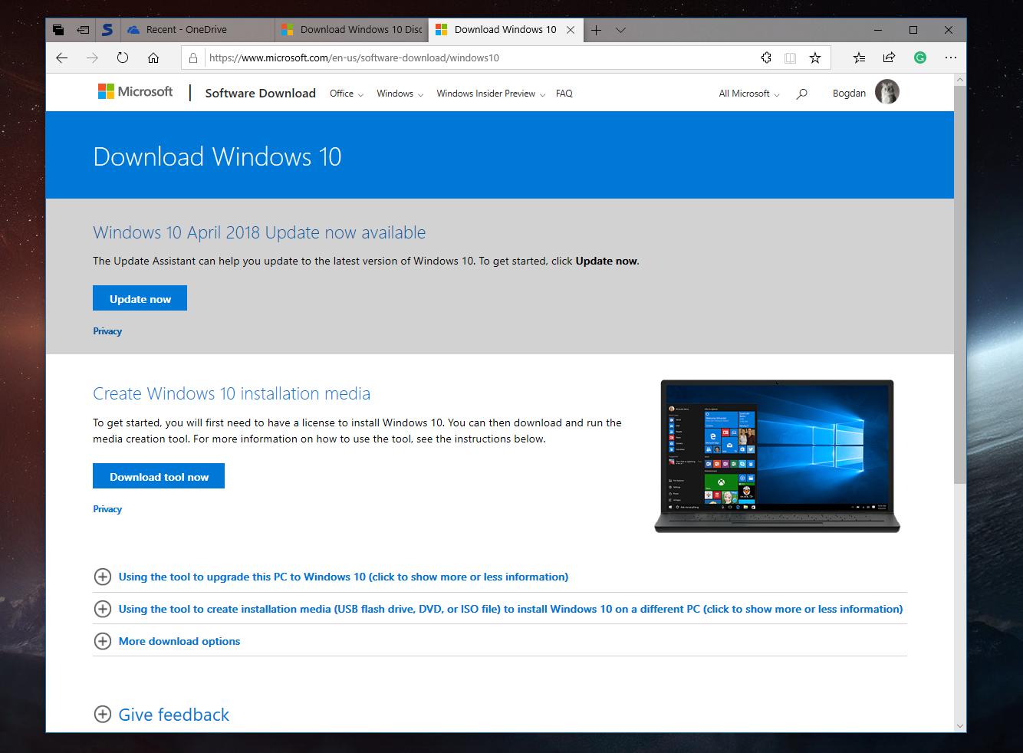Open the Office dropdown menu
The width and height of the screenshot is (1023, 753).
347,94
